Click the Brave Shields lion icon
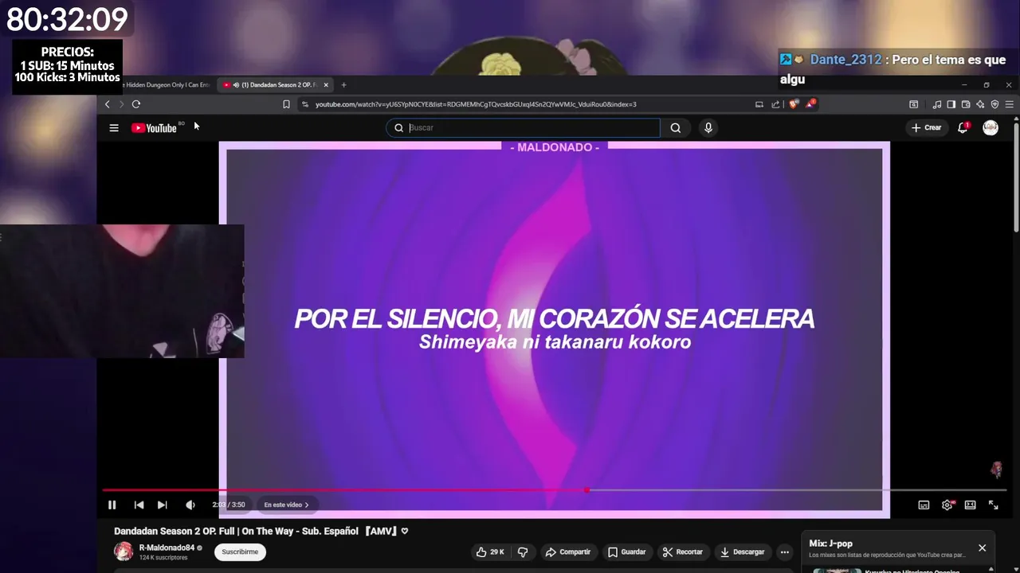 (x=794, y=104)
